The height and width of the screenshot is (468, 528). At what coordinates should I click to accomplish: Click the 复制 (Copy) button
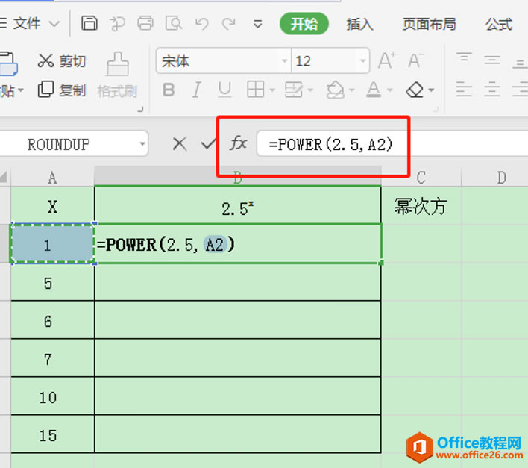(x=62, y=90)
